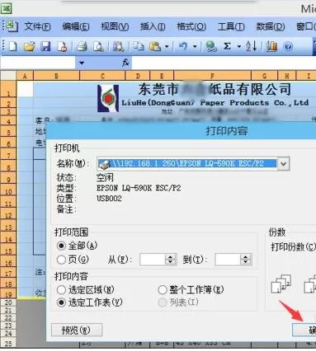
Task: Click into the 从(F) page number field
Action: tap(153, 259)
